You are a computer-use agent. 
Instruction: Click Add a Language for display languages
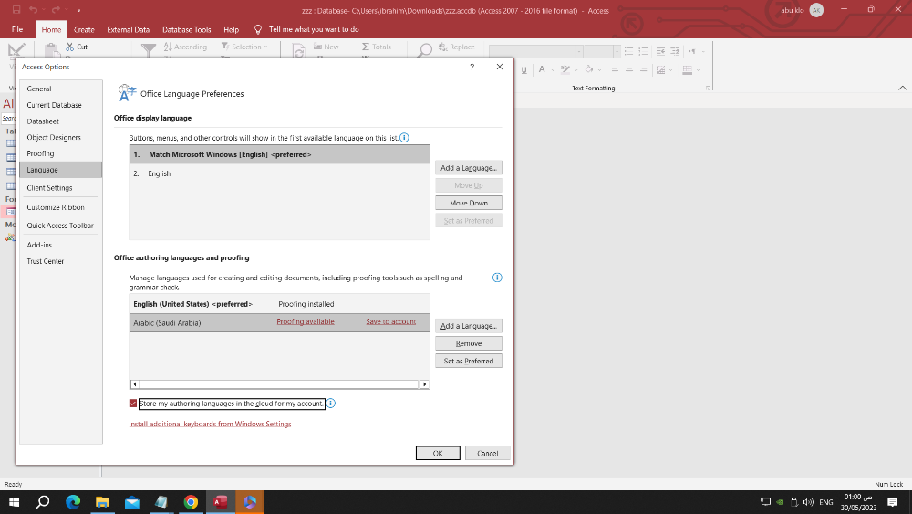pyautogui.click(x=468, y=168)
